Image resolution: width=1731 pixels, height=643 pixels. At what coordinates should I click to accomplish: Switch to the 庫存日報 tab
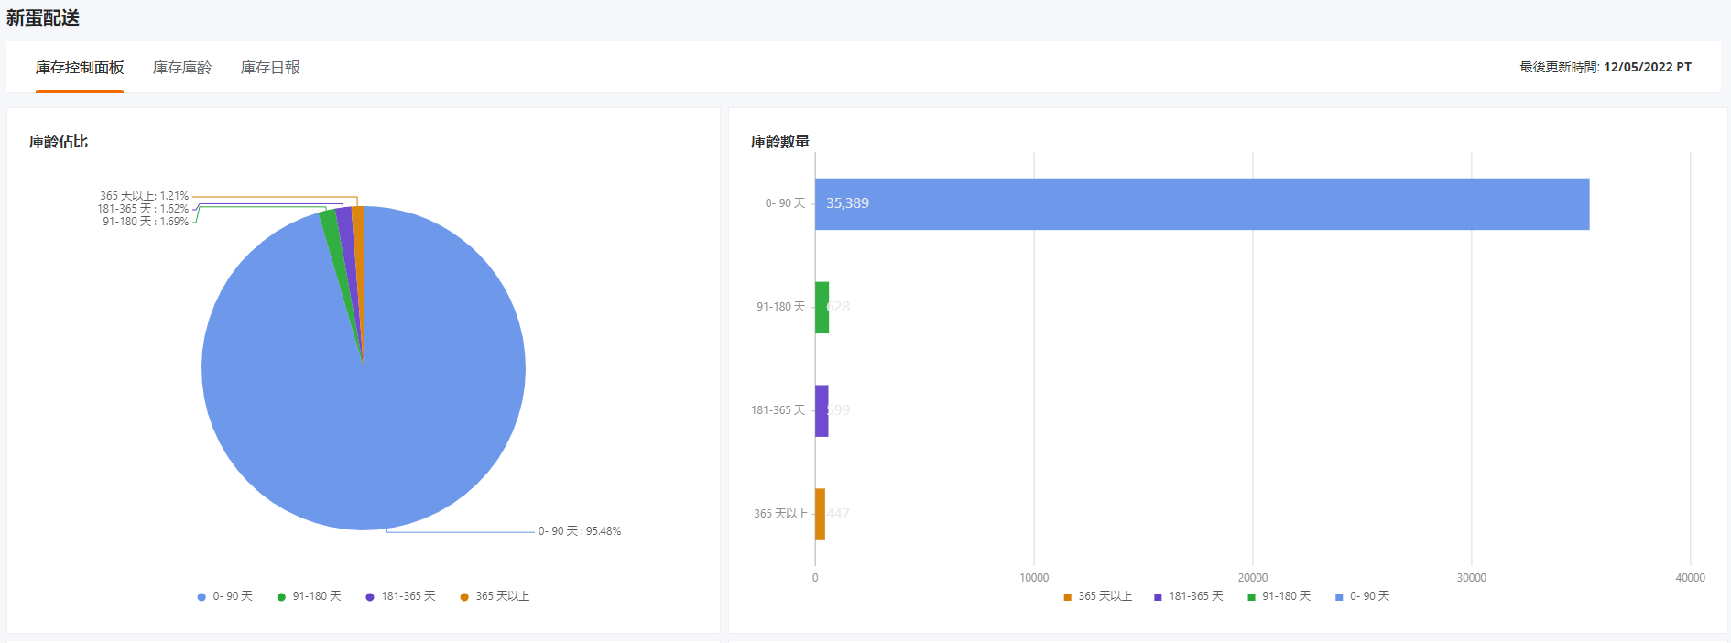coord(270,68)
